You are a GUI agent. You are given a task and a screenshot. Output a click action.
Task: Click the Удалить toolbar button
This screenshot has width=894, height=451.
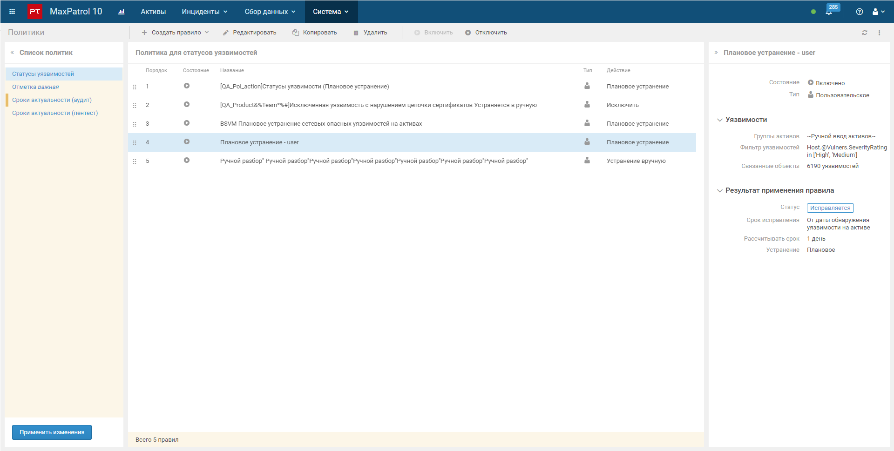[370, 33]
